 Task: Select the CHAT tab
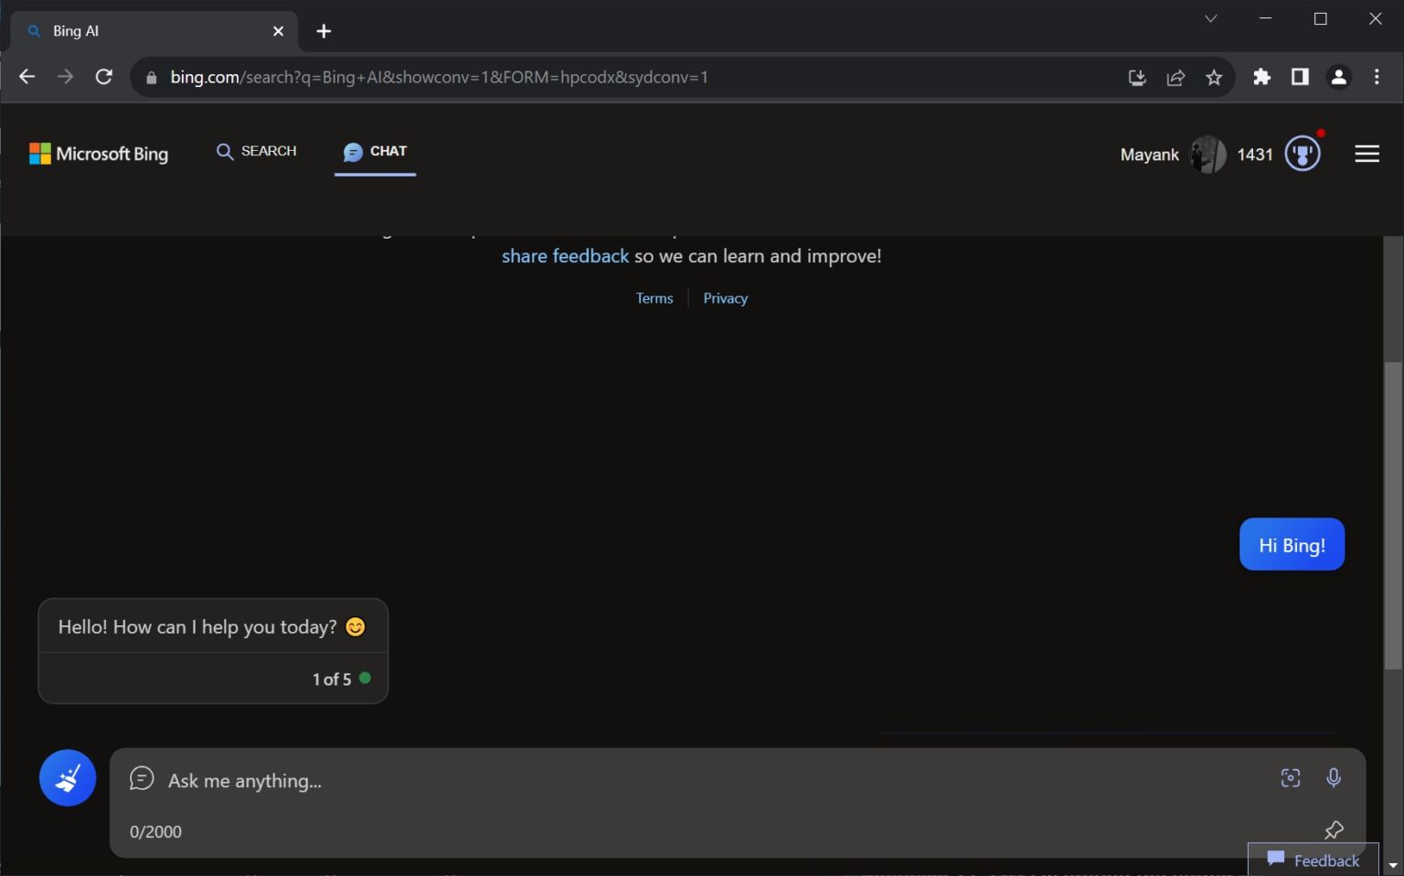375,151
